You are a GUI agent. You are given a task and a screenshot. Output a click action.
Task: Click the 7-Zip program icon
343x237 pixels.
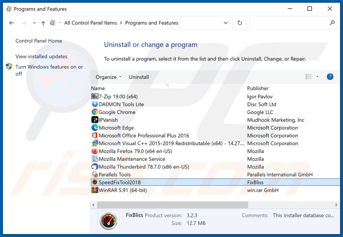point(95,96)
